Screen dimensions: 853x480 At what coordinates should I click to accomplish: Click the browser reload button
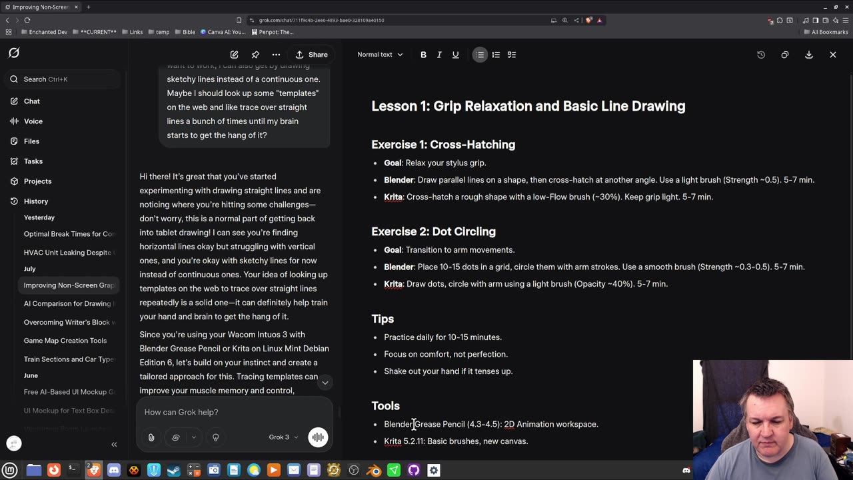click(x=27, y=20)
